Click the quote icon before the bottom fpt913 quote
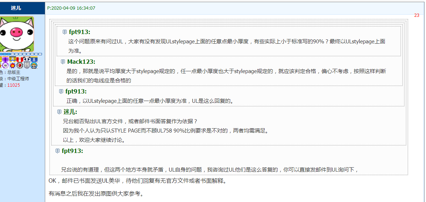 coord(57,151)
